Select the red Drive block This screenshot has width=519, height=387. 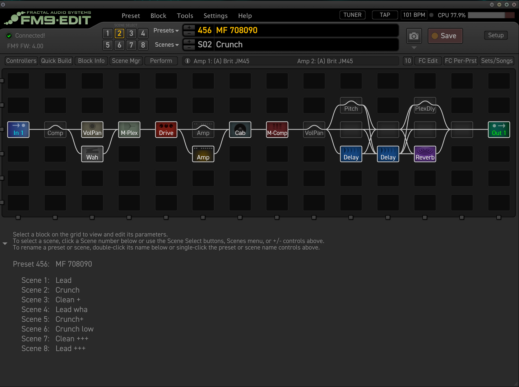[166, 129]
